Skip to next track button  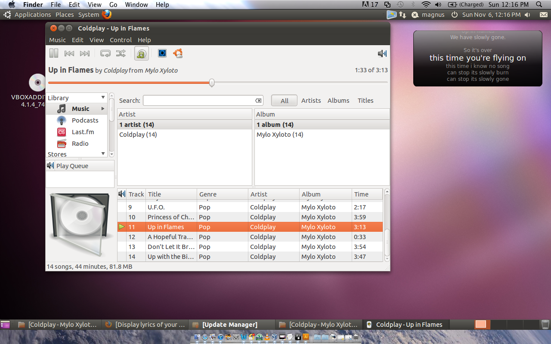[85, 53]
